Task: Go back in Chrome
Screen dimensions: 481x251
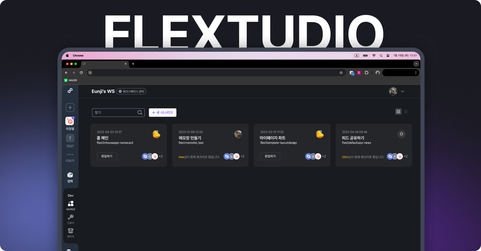Action: pyautogui.click(x=66, y=72)
